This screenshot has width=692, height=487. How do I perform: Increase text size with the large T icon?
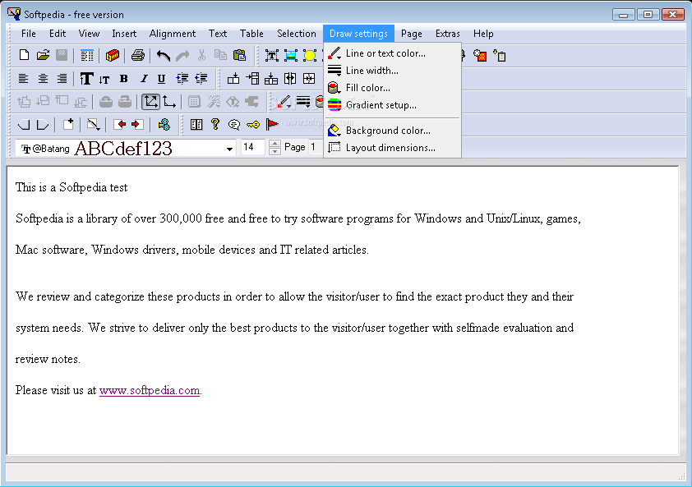pyautogui.click(x=86, y=79)
